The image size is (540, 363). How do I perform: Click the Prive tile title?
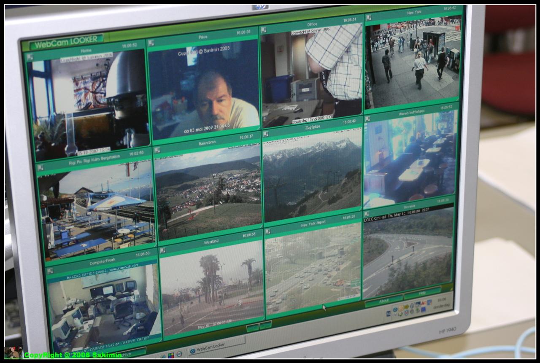[x=203, y=37]
